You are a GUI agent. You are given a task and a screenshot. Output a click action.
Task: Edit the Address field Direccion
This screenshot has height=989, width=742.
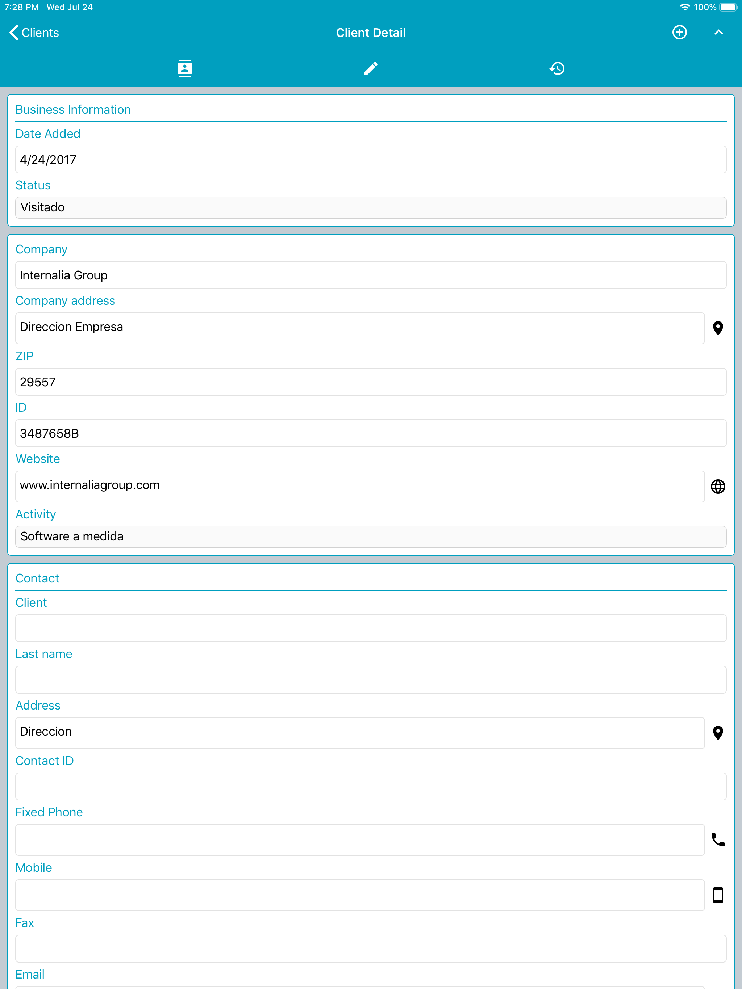(360, 733)
